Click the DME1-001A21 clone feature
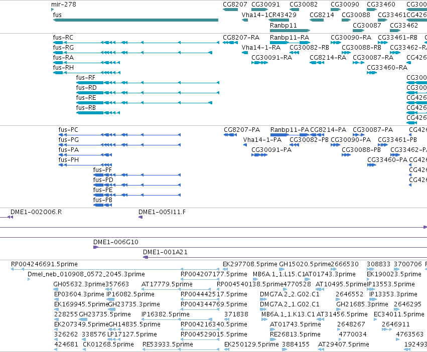Screen dimensions: 427x352 pos(285,257)
